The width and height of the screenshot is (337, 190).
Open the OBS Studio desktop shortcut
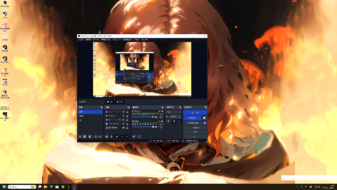(5, 4)
